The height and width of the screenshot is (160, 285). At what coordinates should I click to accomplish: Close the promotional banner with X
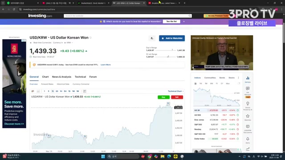(184, 21)
